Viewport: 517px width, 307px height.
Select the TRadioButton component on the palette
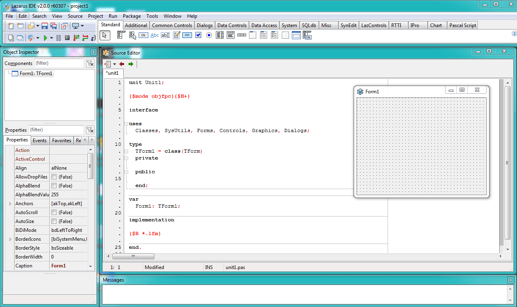click(209, 35)
